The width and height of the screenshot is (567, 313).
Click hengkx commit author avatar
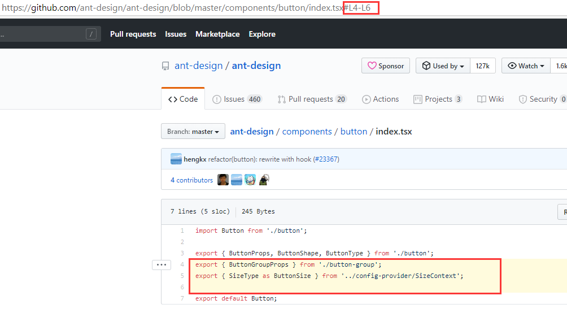[x=176, y=159]
